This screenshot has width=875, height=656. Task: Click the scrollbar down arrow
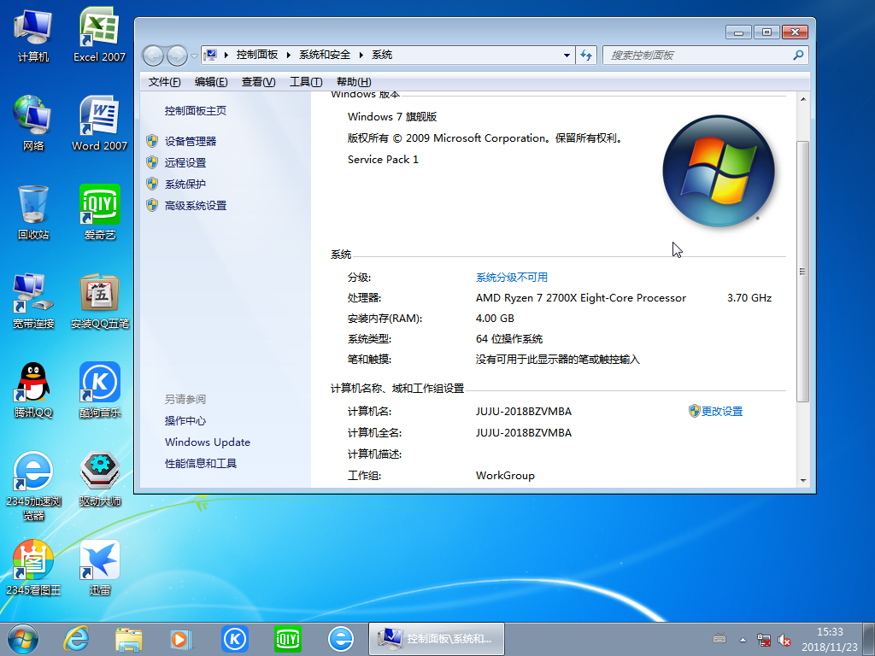[803, 480]
